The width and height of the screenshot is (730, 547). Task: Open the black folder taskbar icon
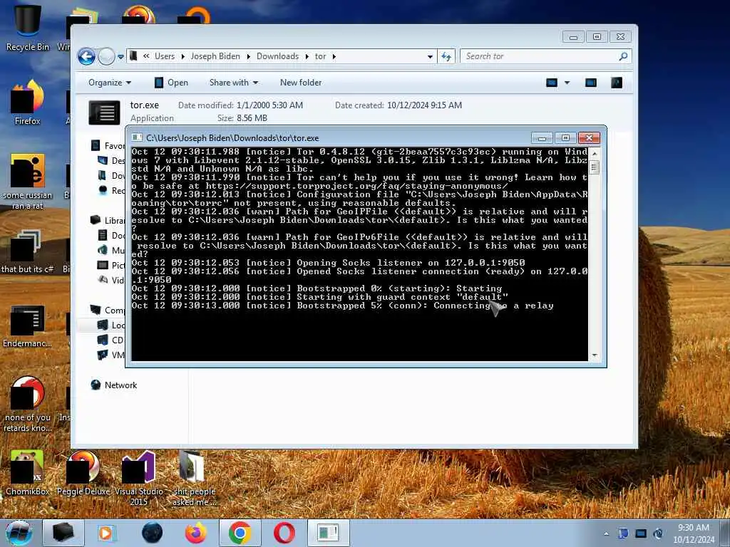tap(63, 533)
